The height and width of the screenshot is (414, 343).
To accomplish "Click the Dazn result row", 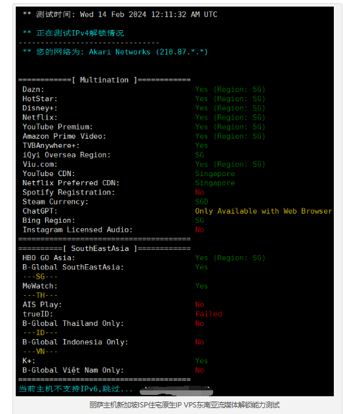I will [144, 89].
